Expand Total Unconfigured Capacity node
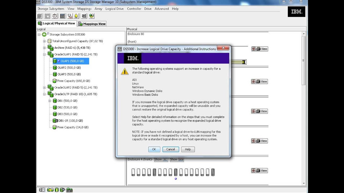344x193 pixels. click(x=44, y=41)
